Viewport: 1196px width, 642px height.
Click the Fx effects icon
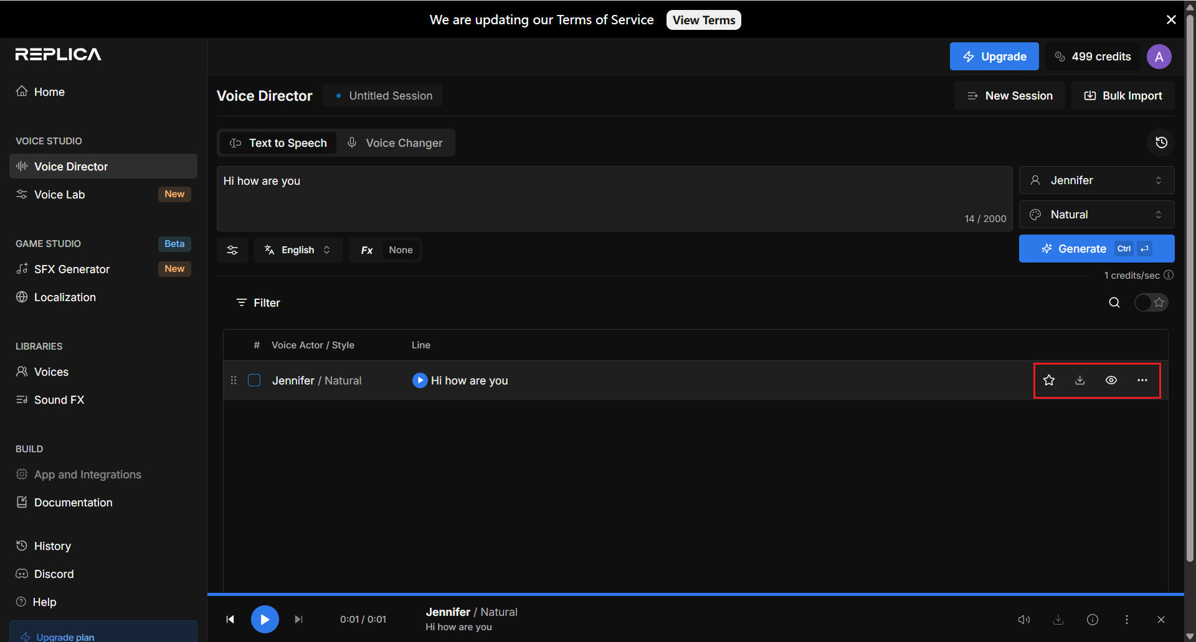point(367,250)
